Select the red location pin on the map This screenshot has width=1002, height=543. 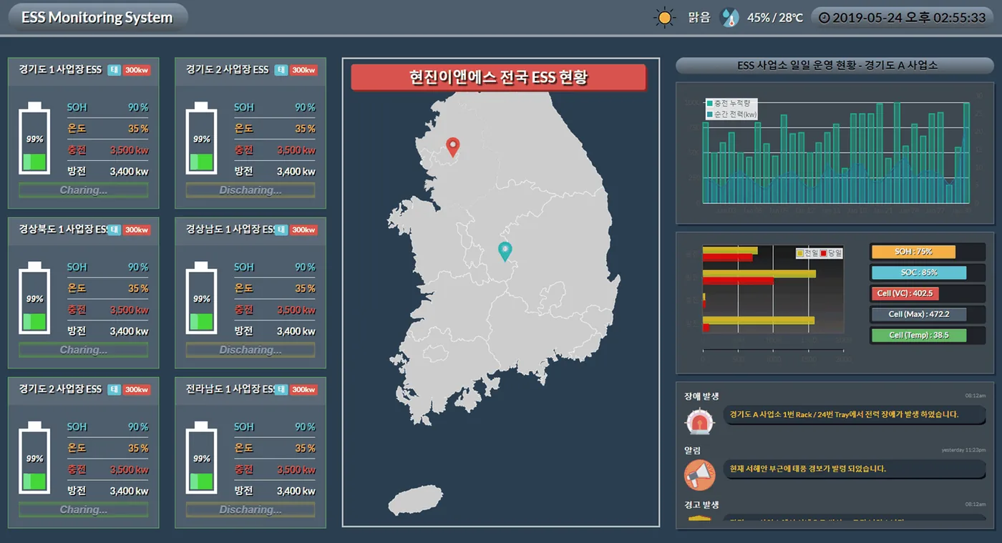452,147
